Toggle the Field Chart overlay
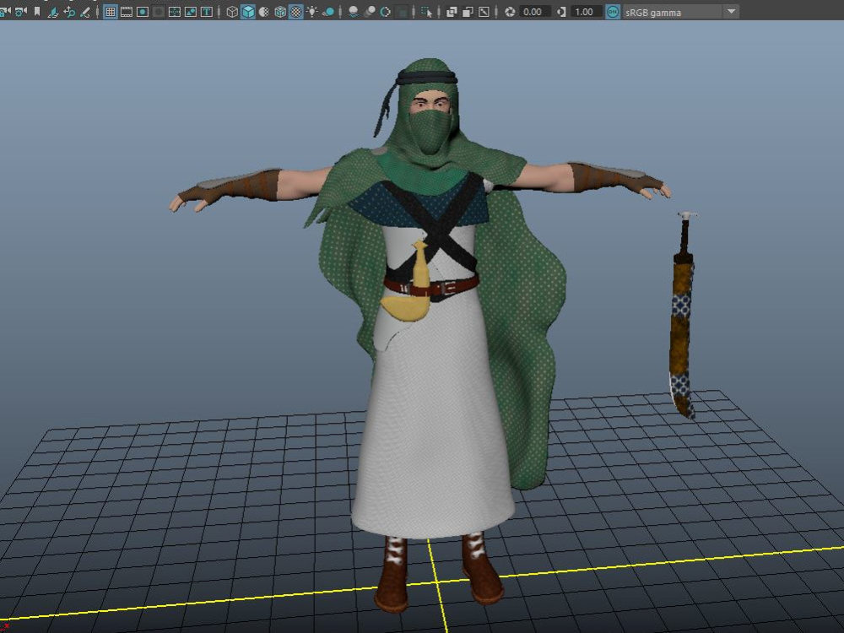Viewport: 844px width, 633px height. pyautogui.click(x=175, y=11)
